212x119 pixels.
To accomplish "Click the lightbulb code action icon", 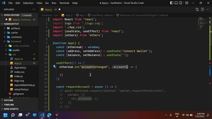I will 54,66.
